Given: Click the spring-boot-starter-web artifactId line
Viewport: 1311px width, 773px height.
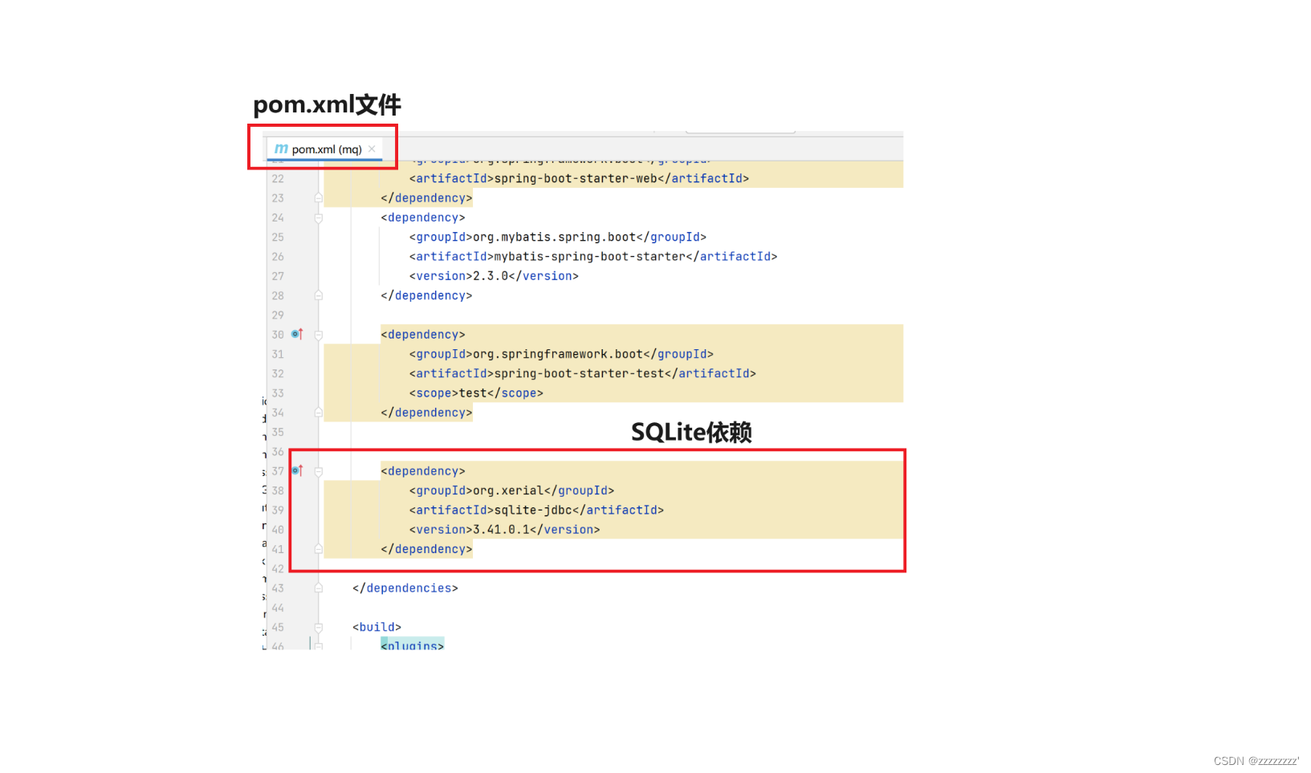Looking at the screenshot, I should (579, 178).
